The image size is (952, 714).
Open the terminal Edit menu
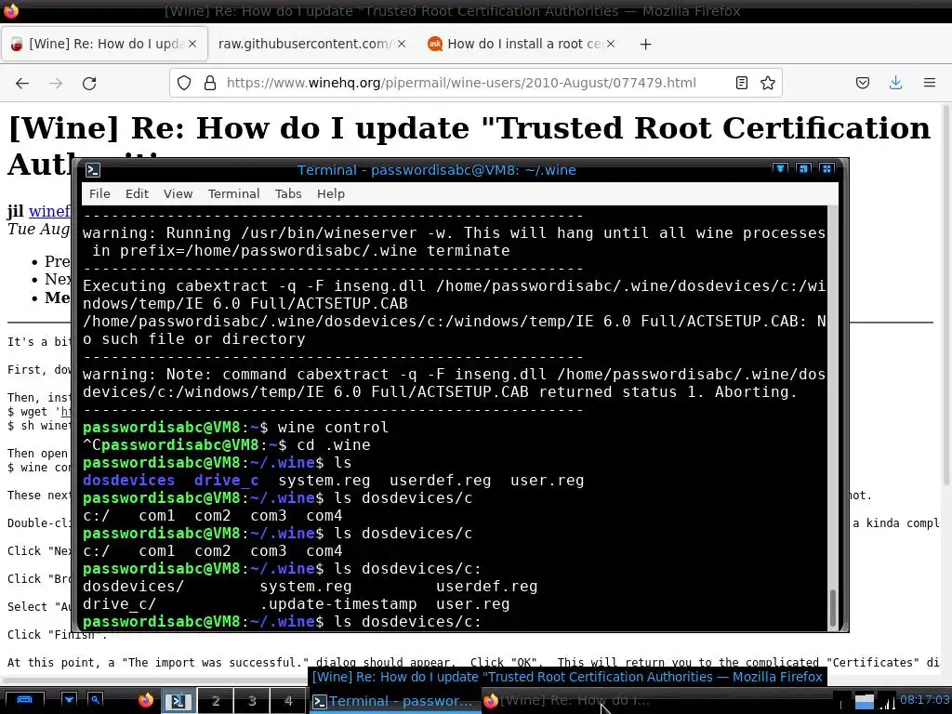click(x=137, y=193)
